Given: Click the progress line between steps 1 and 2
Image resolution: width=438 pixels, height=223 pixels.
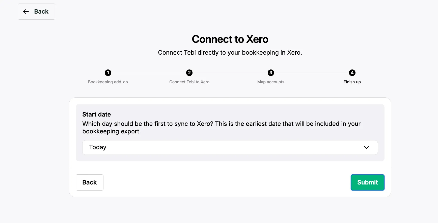Looking at the screenshot, I should pyautogui.click(x=149, y=73).
